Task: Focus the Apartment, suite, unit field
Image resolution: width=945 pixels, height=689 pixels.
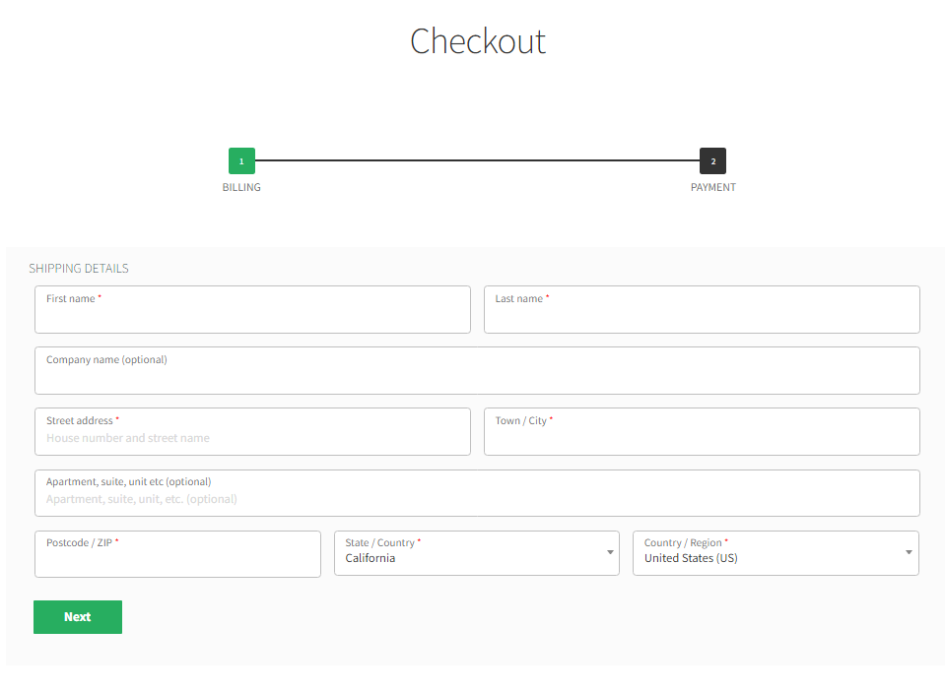Action: click(x=477, y=493)
